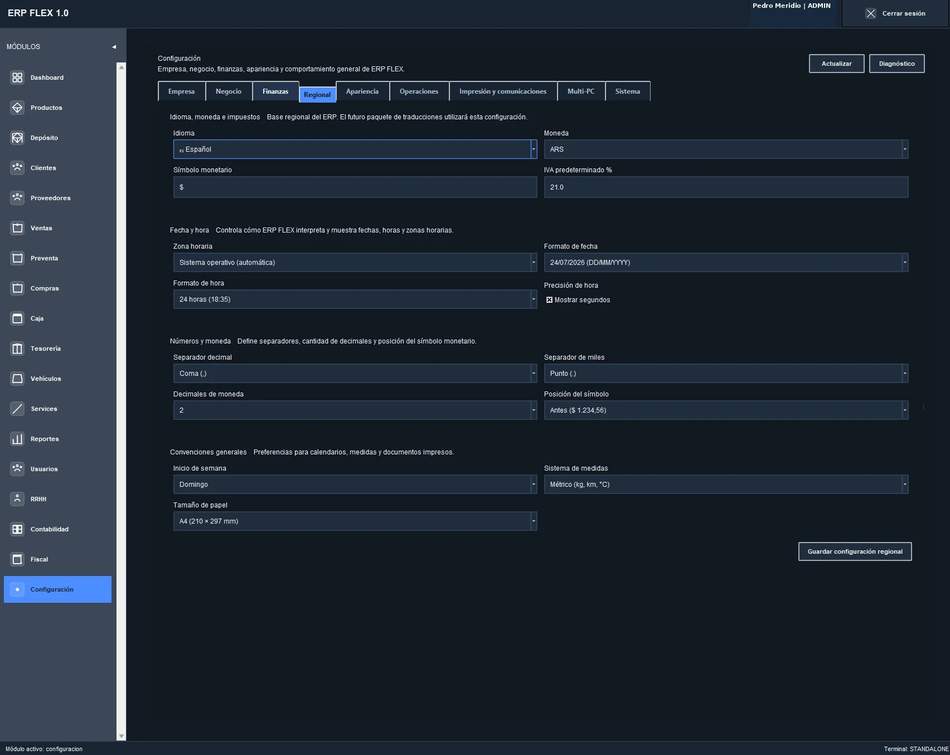Expand the Posición del símbolo dropdown
Screen dimensions: 950x755
point(726,410)
